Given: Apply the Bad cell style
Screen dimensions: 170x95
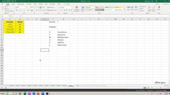Looking at the screenshot, I should (100, 7).
